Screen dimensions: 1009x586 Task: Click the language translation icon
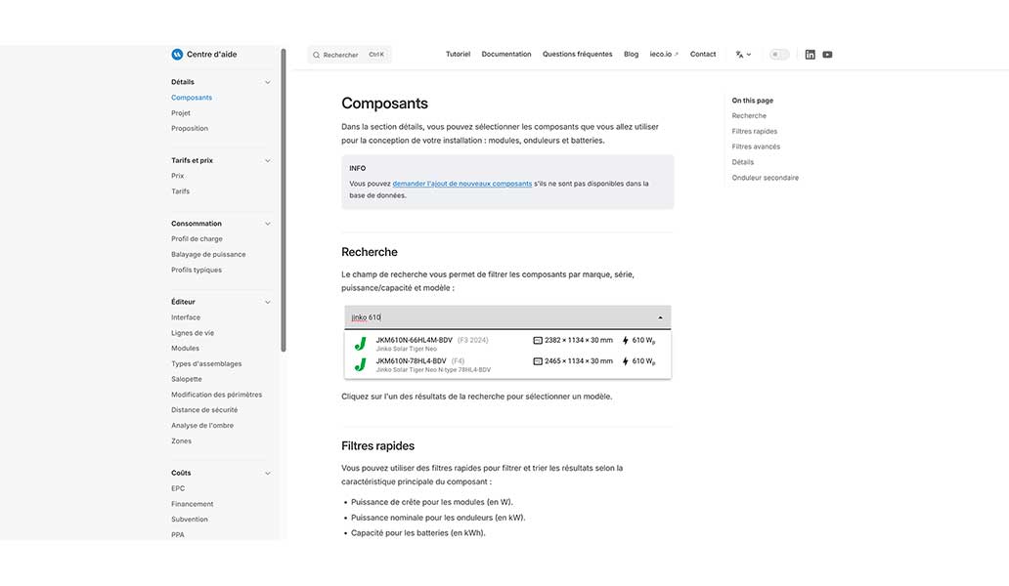pos(742,55)
